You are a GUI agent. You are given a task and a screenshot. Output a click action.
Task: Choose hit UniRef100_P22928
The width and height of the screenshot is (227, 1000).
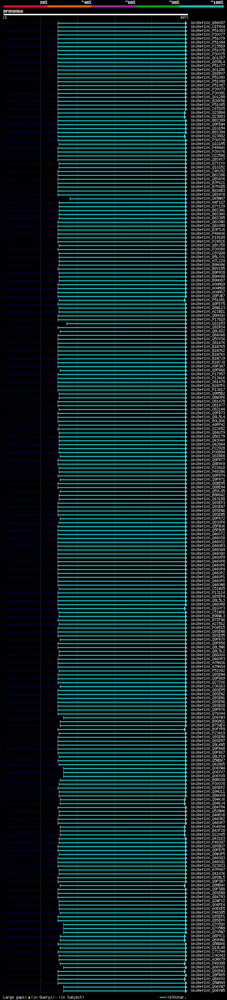click(x=207, y=448)
